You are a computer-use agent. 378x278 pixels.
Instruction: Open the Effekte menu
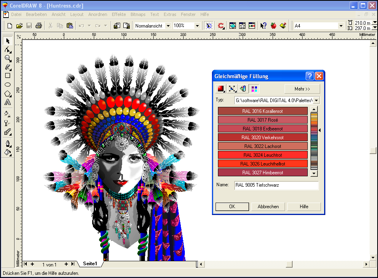pos(119,14)
